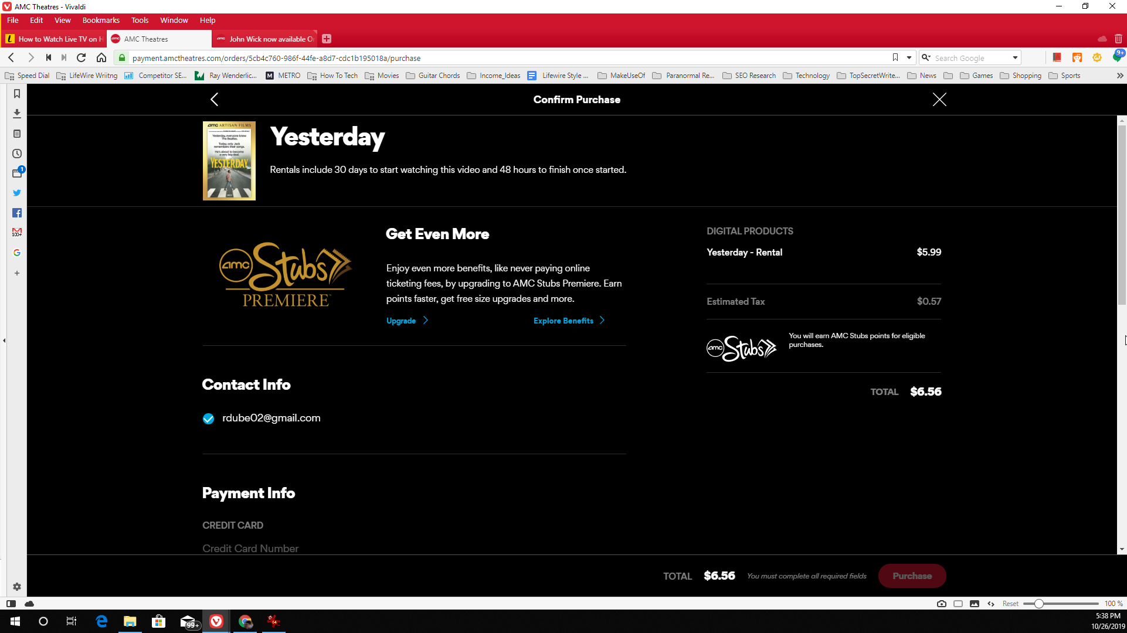Open the Shopping bookmark folder
Viewport: 1127px width, 633px height.
(x=1020, y=76)
